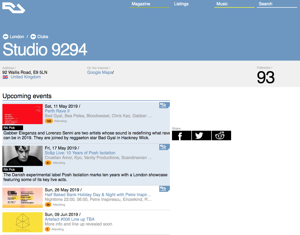Click the 81 attending badge
This screenshot has height=235, width=300.
pyautogui.click(x=48, y=163)
